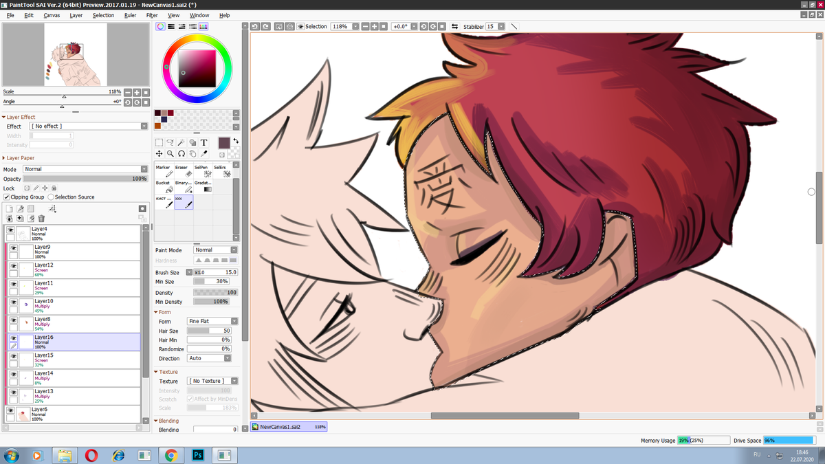The height and width of the screenshot is (464, 825).
Task: Hide Layer15 using its eye icon
Action: (x=12, y=355)
